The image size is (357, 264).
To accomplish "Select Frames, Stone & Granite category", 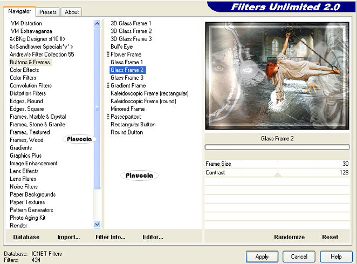I will 38,124.
